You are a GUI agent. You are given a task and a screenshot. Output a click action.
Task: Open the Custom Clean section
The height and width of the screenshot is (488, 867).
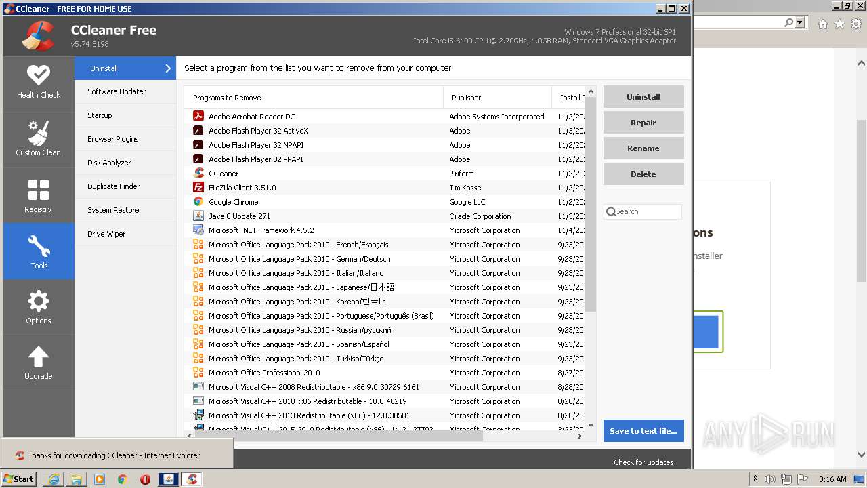point(39,139)
